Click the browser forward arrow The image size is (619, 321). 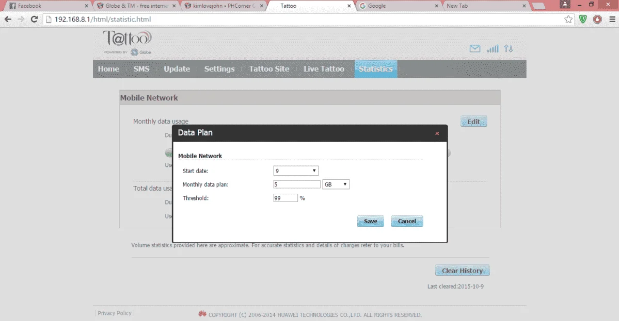click(x=21, y=19)
